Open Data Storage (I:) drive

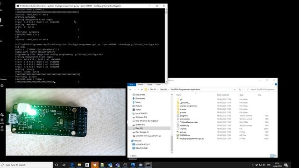142,132
